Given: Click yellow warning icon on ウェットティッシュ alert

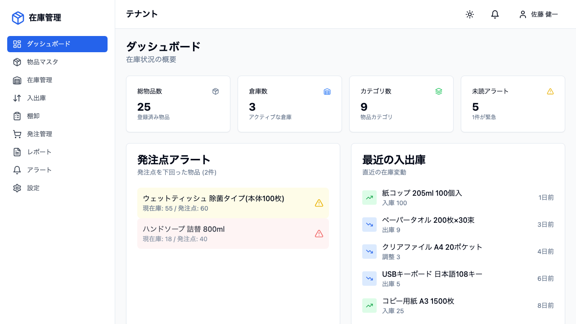Looking at the screenshot, I should 319,203.
